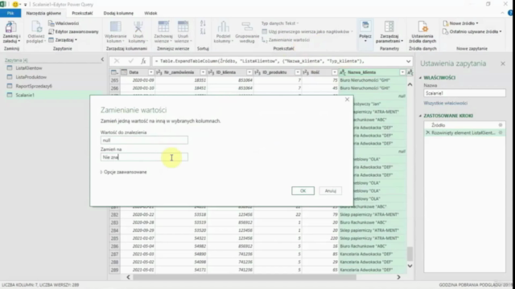Open the Plik tab

pos(10,13)
